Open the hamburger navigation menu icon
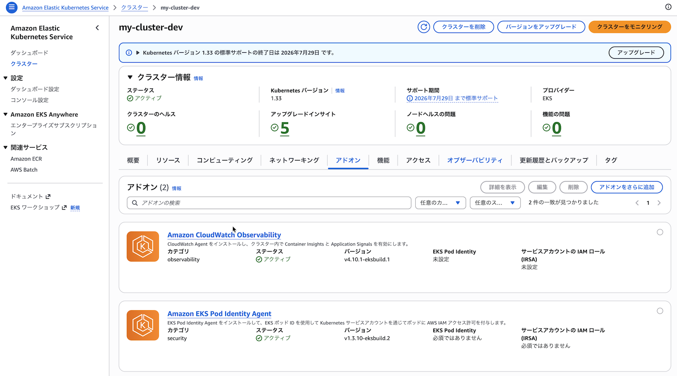 coord(12,7)
